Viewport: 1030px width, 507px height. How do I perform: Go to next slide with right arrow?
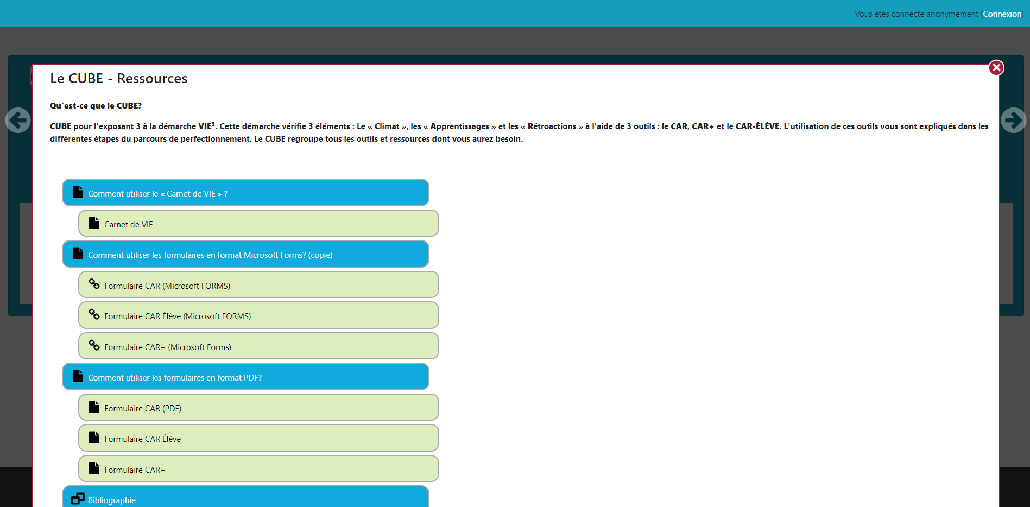[1013, 120]
